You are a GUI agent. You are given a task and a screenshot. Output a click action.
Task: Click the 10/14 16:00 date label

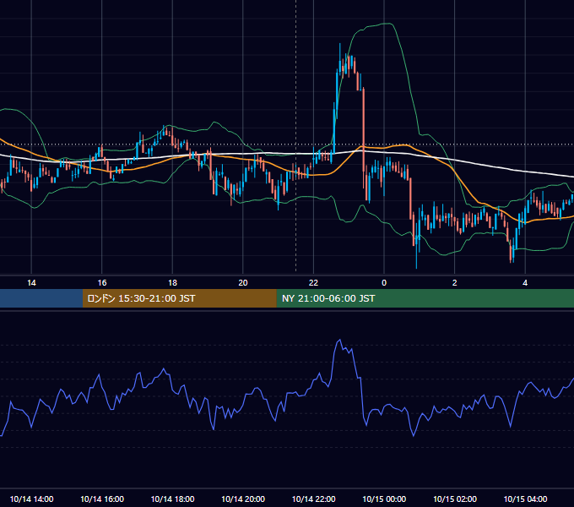pyautogui.click(x=102, y=499)
